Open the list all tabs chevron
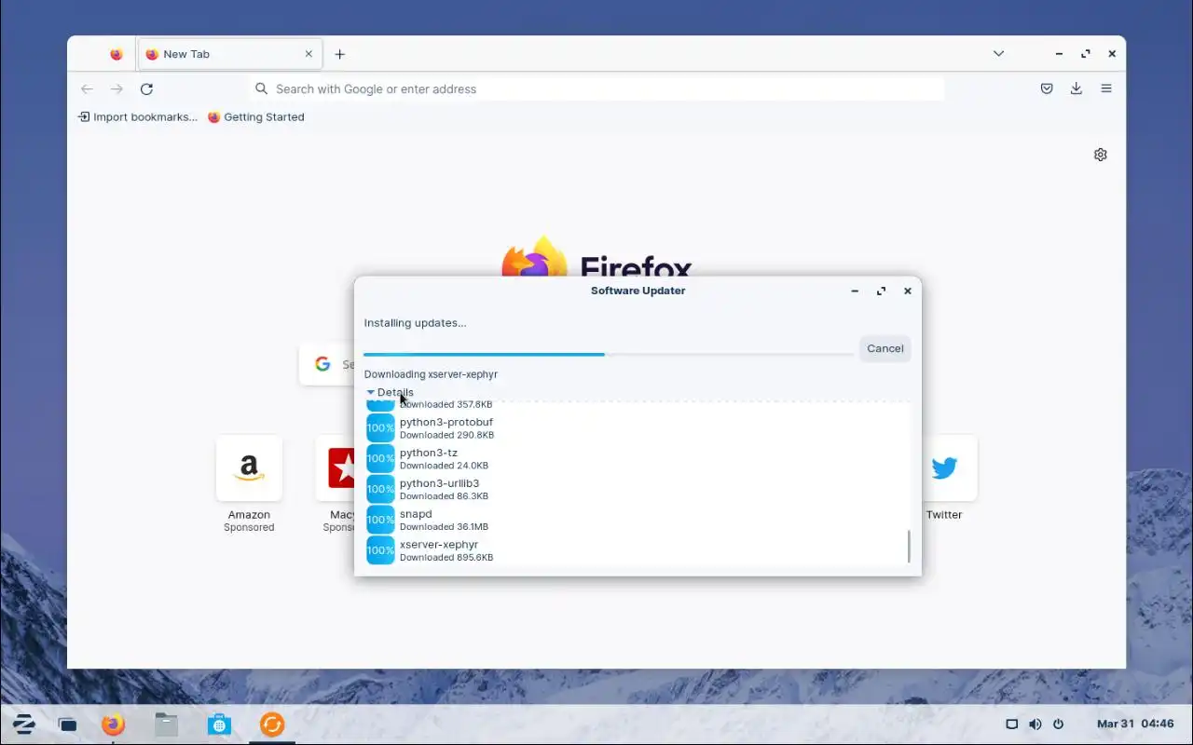This screenshot has width=1193, height=745. [998, 54]
